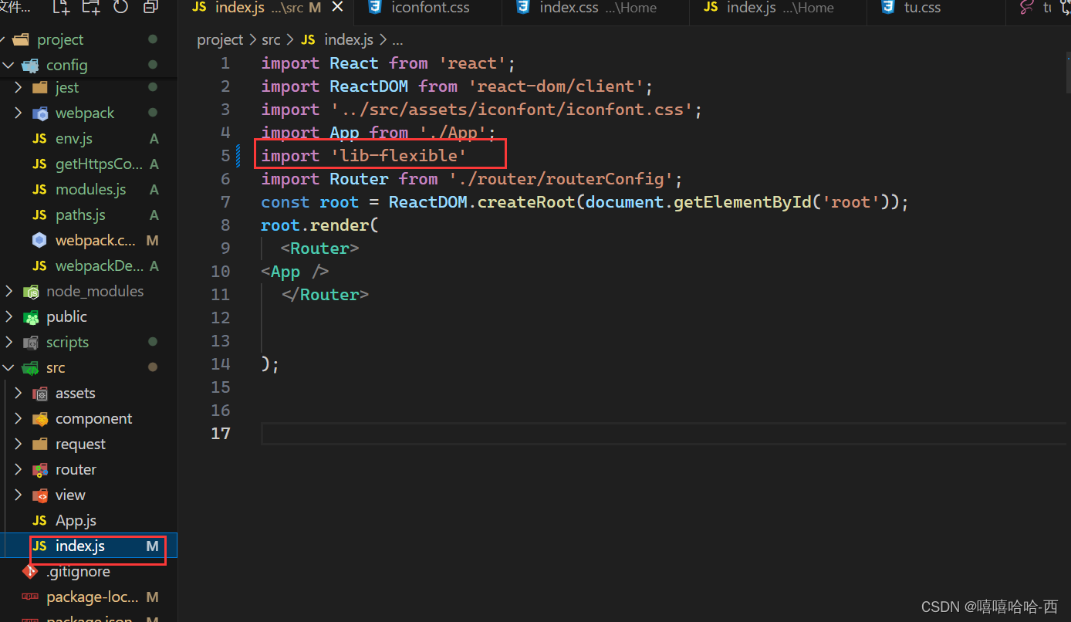Open the .gitignore file in src
The height and width of the screenshot is (622, 1071).
coord(77,571)
